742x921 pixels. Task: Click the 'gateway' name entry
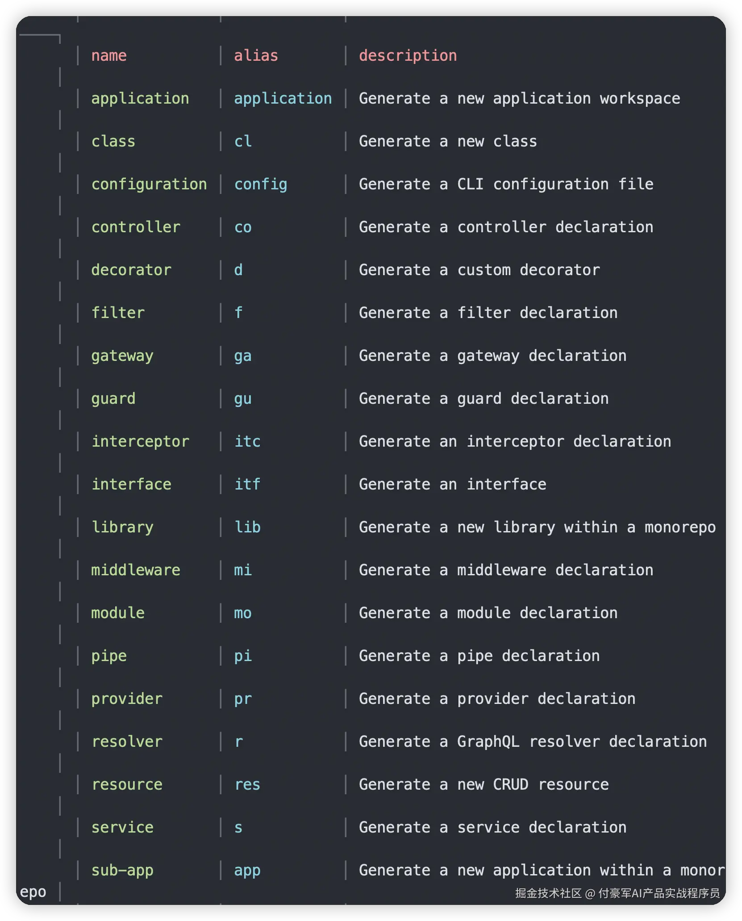click(x=122, y=356)
